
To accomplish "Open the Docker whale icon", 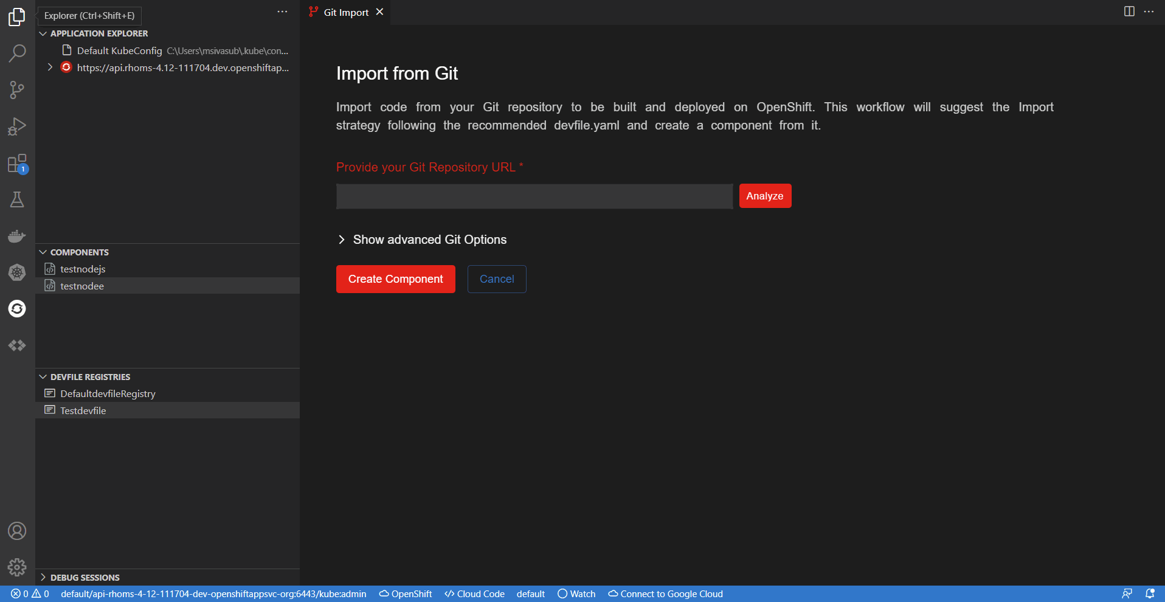I will click(17, 236).
